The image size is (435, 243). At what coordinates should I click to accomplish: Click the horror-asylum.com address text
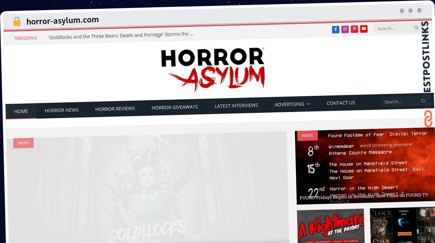[62, 21]
